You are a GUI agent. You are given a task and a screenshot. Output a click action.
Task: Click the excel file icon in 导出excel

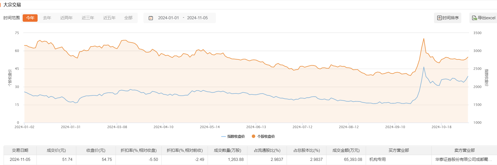point(474,18)
